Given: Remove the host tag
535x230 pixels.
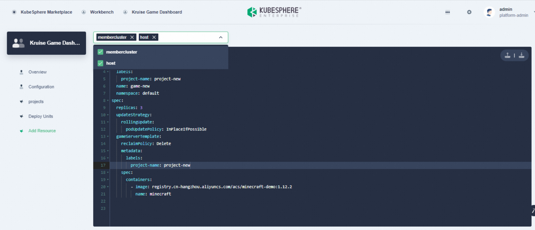Looking at the screenshot, I should (x=154, y=37).
